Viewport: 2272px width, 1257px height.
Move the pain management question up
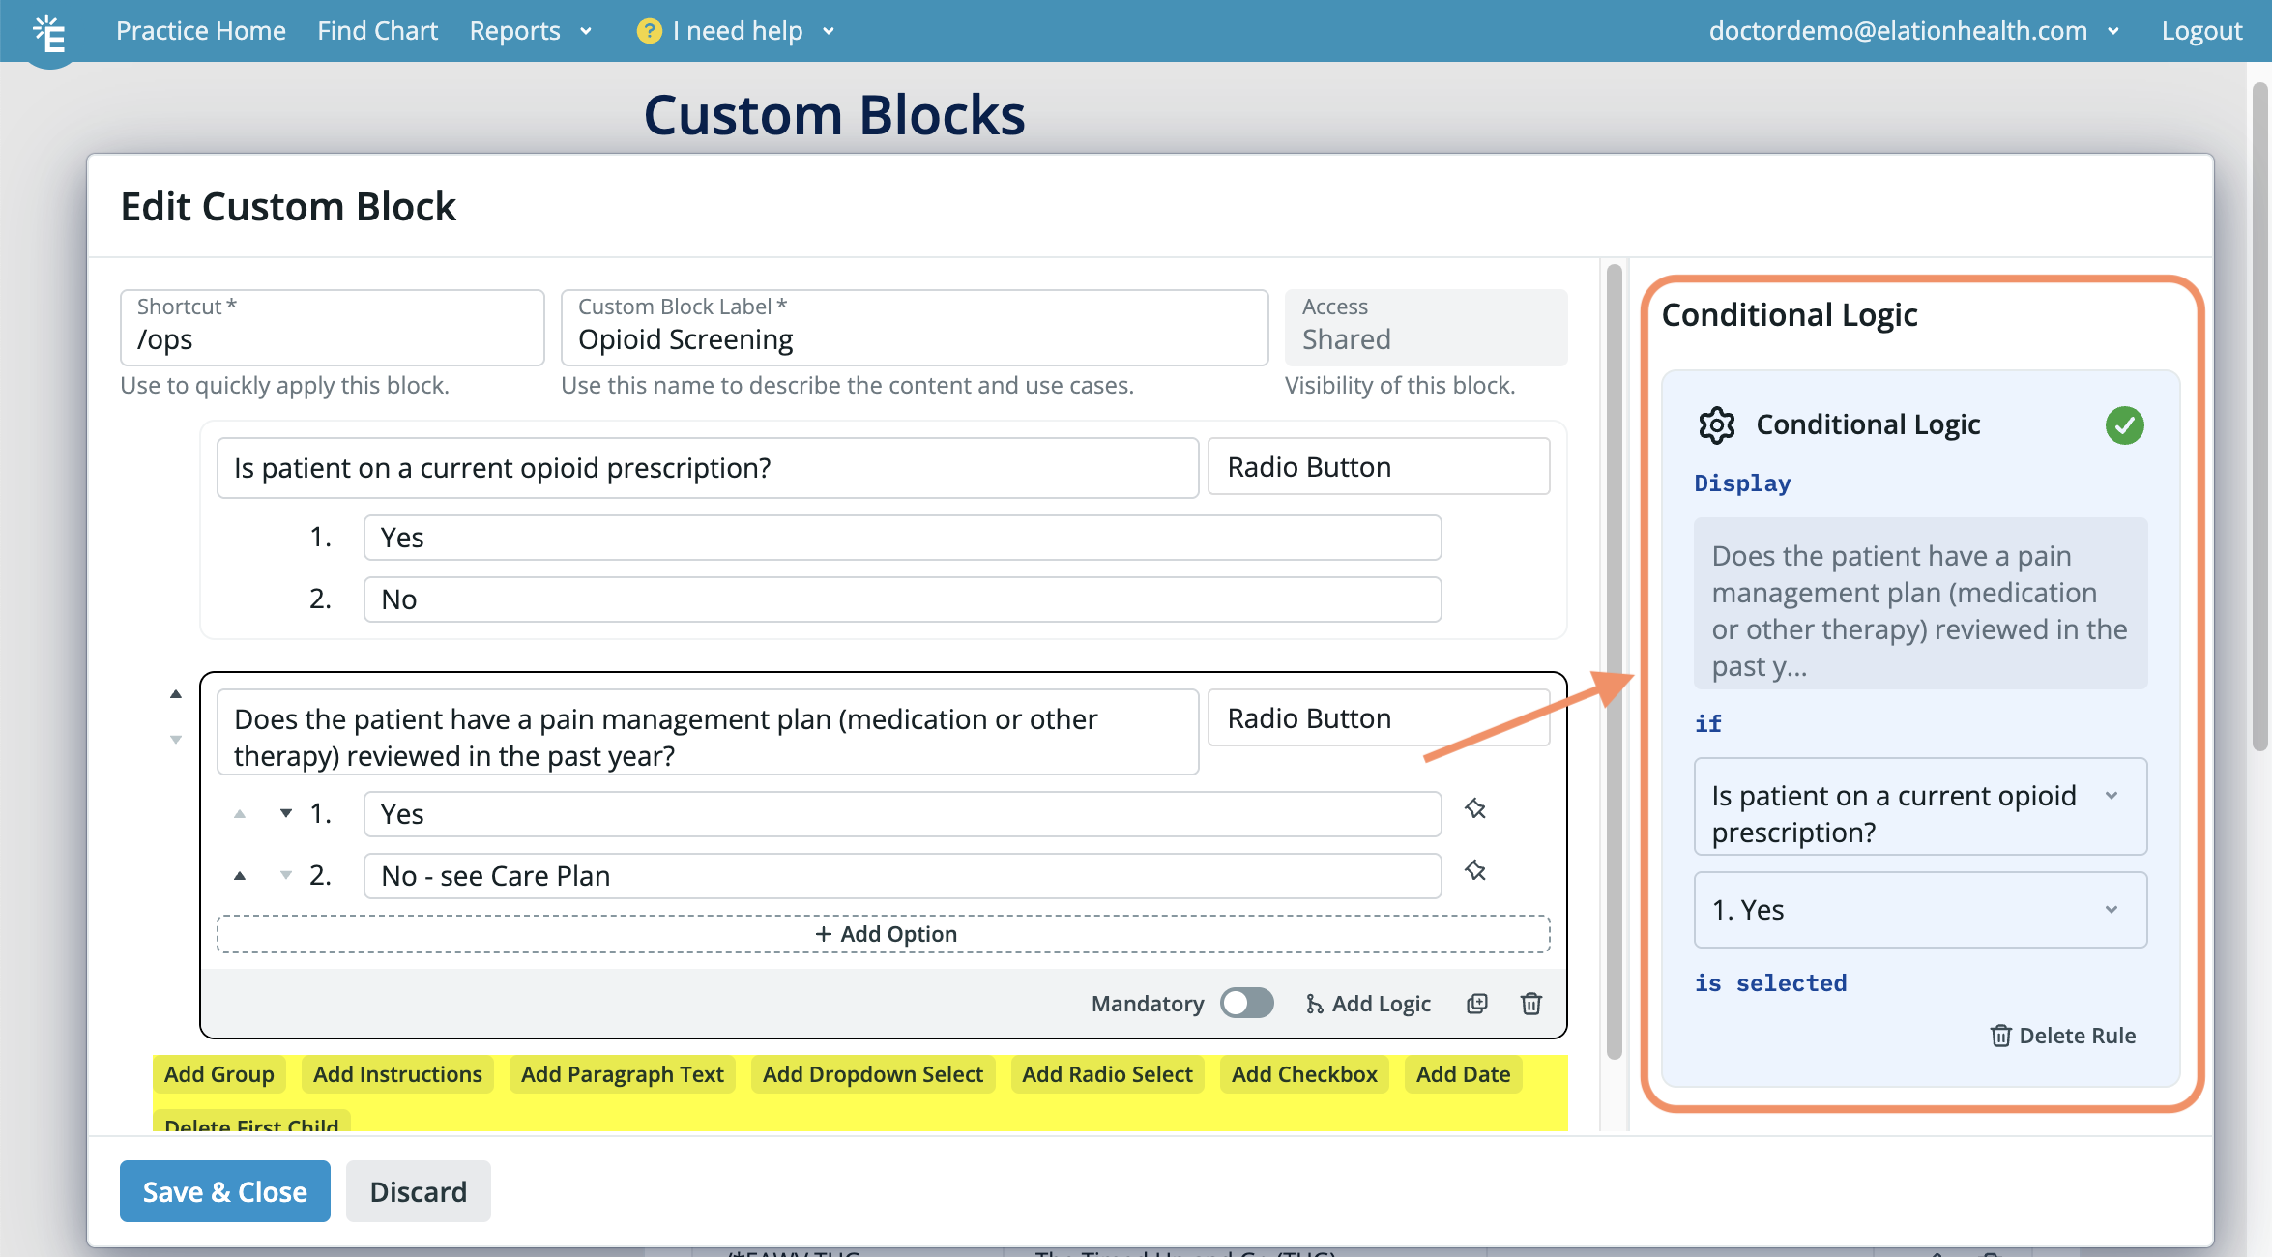pos(176,692)
